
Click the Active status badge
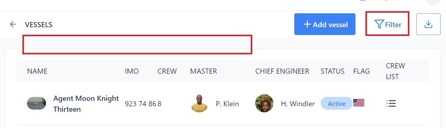point(337,104)
